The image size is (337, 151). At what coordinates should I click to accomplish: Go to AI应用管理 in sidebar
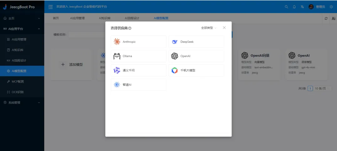click(x=22, y=39)
